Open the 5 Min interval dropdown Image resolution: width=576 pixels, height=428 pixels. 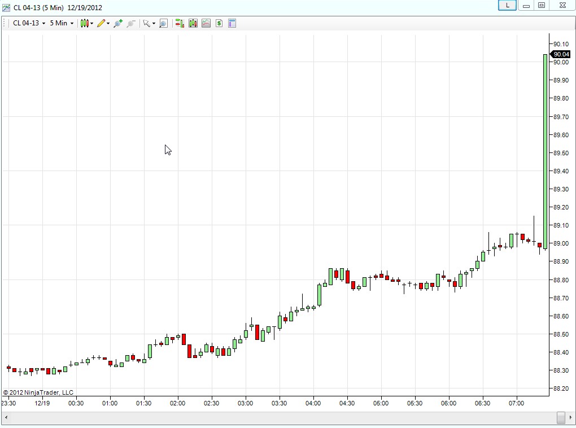(62, 23)
